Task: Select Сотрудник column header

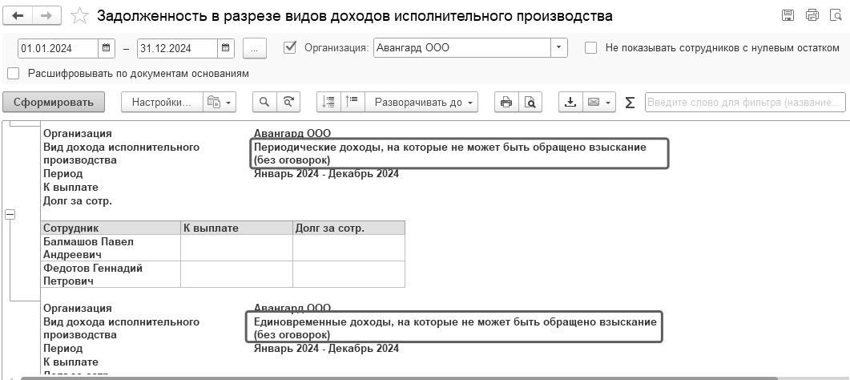Action: (x=111, y=228)
